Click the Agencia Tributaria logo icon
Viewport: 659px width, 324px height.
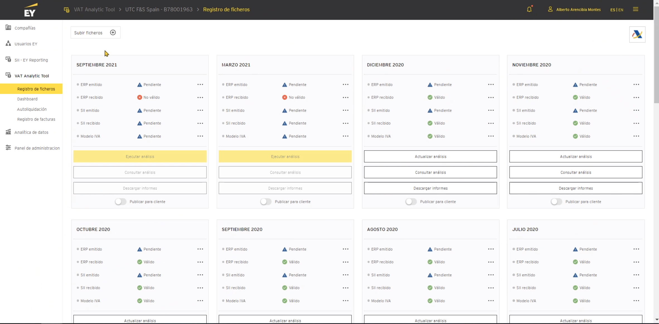point(637,35)
